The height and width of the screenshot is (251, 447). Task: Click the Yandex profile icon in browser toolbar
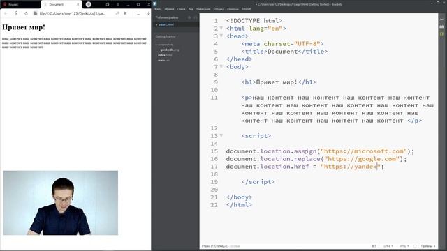[x=16, y=13]
